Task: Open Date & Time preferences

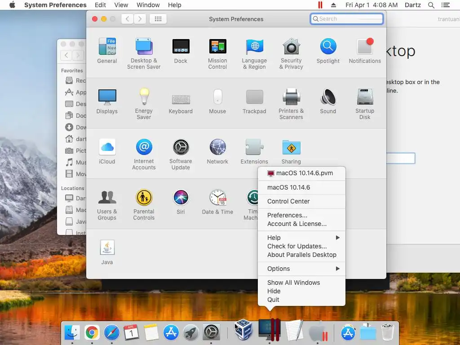Action: click(x=217, y=202)
